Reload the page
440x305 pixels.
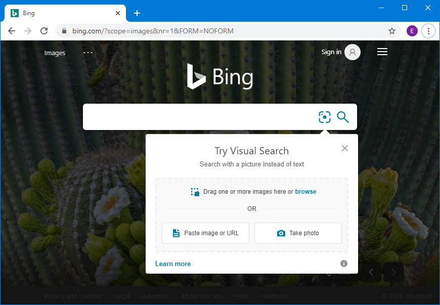pyautogui.click(x=44, y=31)
